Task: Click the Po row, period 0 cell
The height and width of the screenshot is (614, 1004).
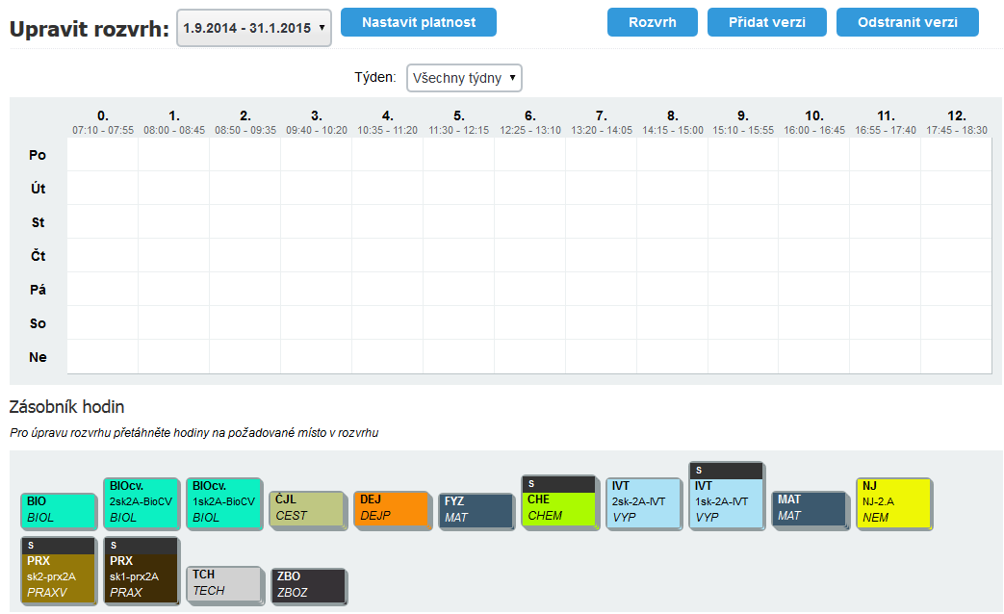Action: point(102,154)
